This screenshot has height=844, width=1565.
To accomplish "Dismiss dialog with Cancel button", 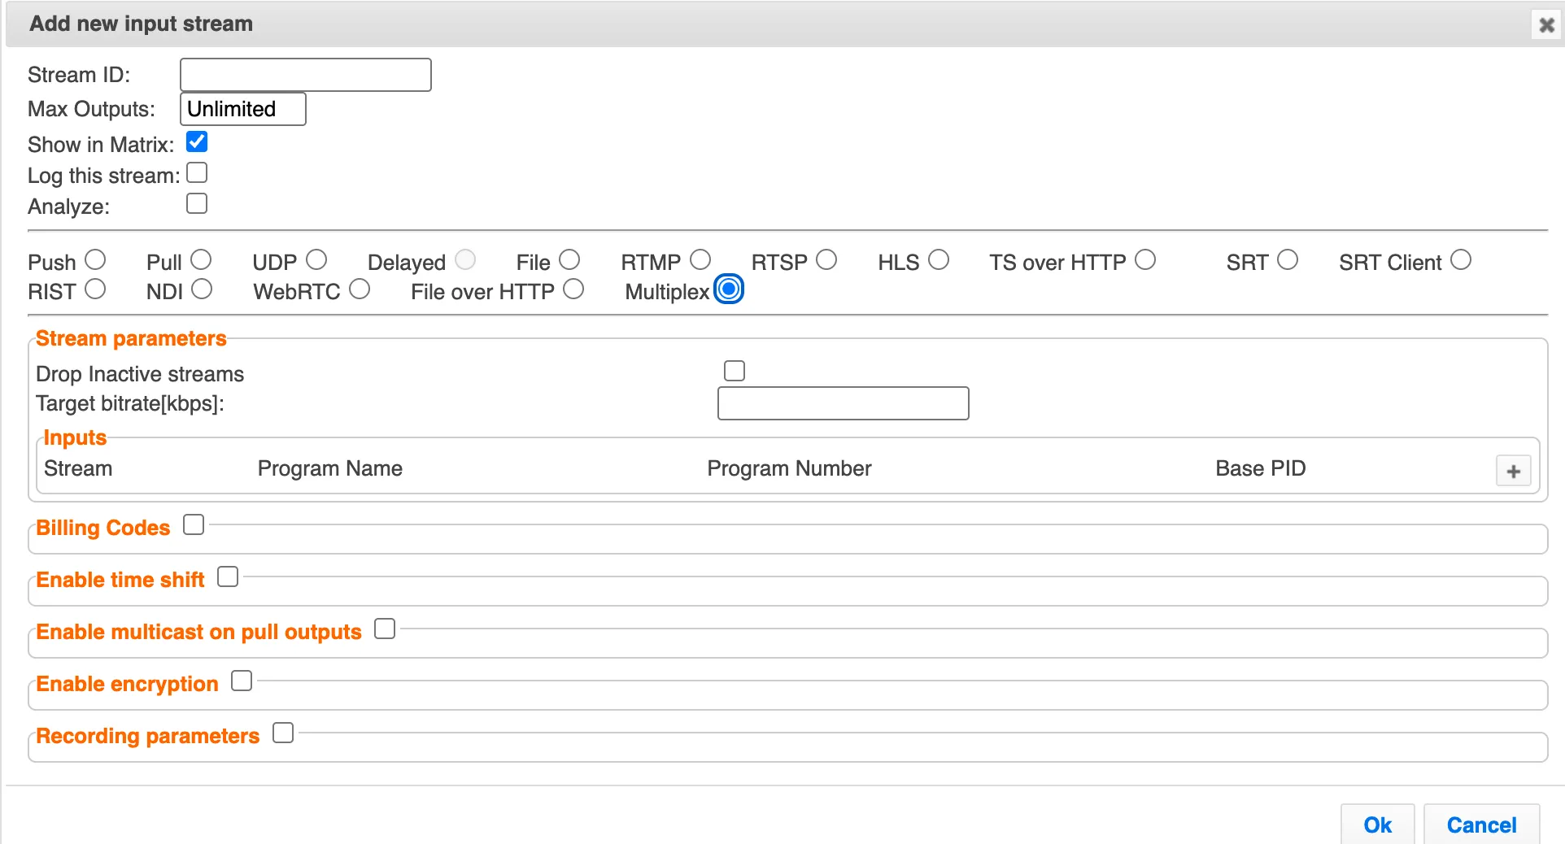I will coord(1481,824).
